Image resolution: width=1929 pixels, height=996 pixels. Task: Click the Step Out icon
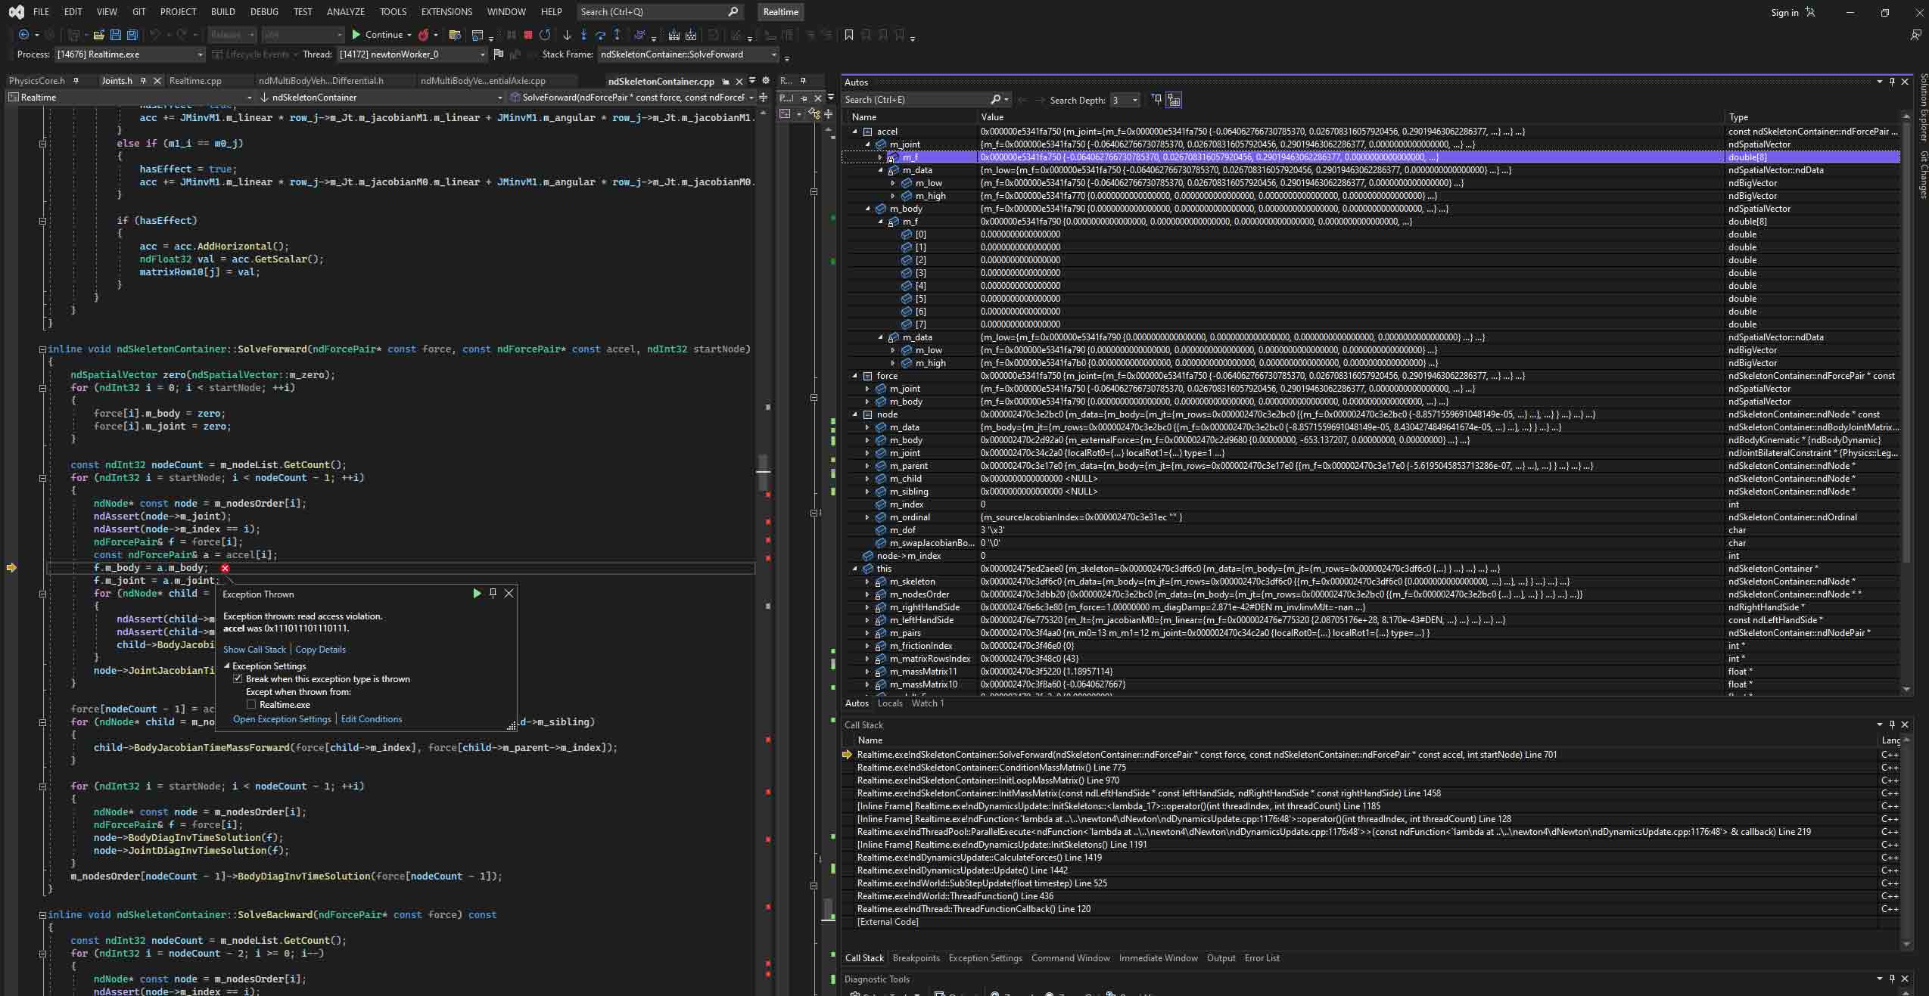(x=617, y=35)
